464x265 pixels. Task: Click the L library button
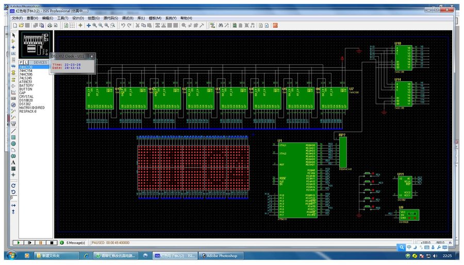tap(27, 62)
